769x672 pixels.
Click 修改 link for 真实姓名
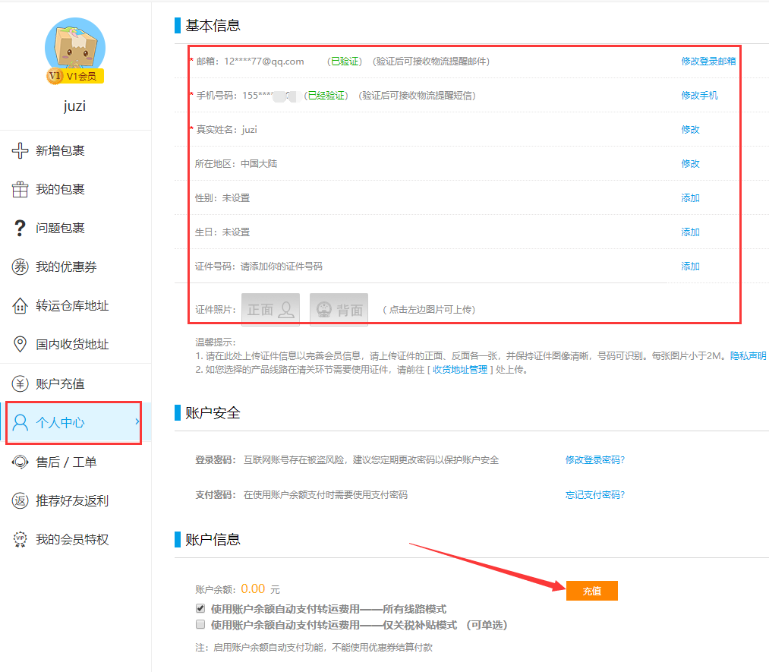point(691,130)
